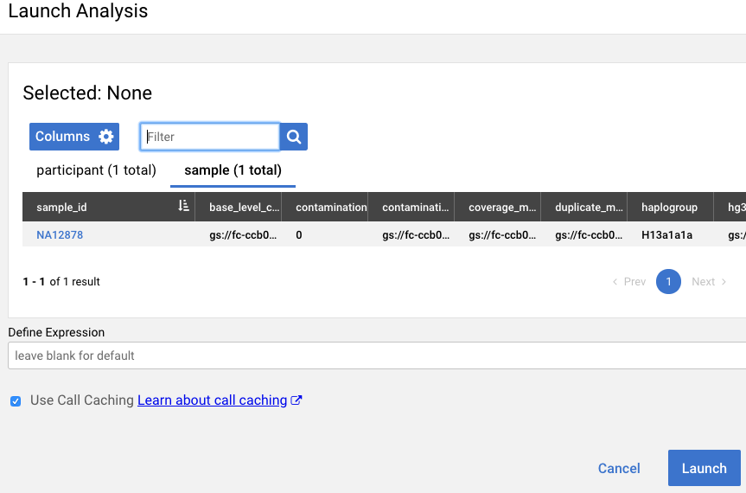746x493 pixels.
Task: Click the sort icon in sample_id header
Action: pos(183,207)
